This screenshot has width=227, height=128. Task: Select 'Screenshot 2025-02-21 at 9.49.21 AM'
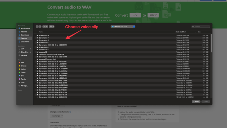(x=122, y=76)
